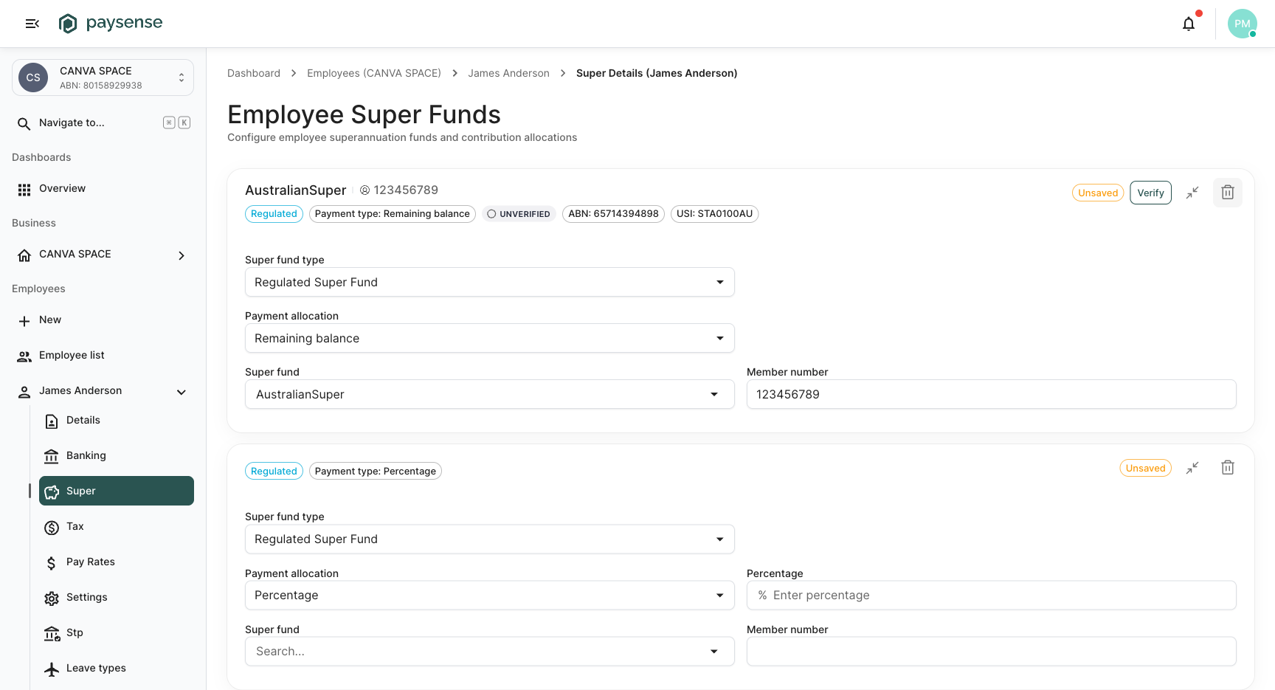
Task: Click the UNVERIFIED status badge
Action: pos(519,214)
